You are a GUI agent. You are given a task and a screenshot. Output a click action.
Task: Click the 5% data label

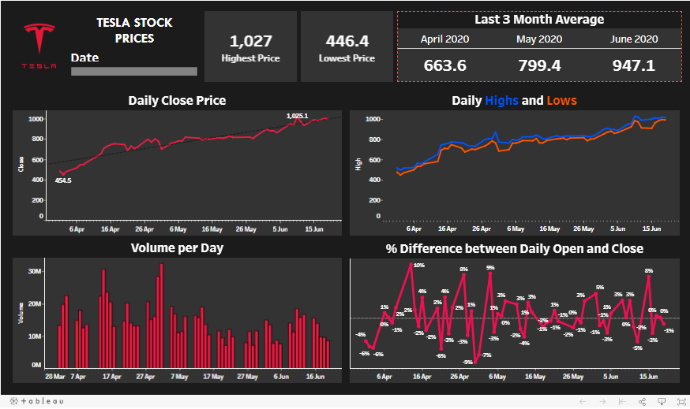pyautogui.click(x=600, y=288)
